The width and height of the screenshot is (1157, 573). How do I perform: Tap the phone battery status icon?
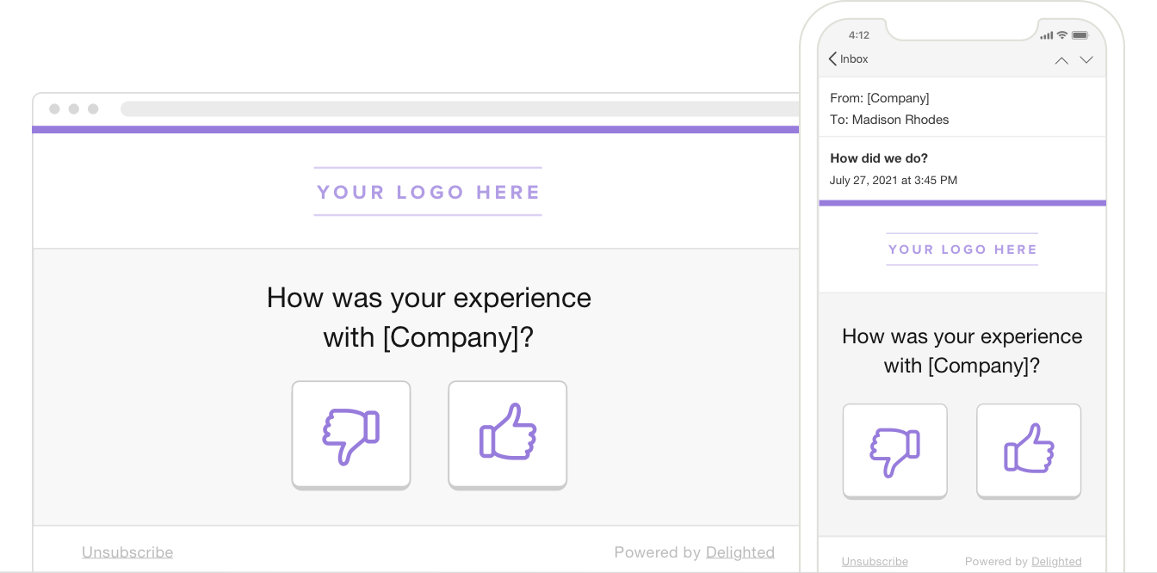1080,35
